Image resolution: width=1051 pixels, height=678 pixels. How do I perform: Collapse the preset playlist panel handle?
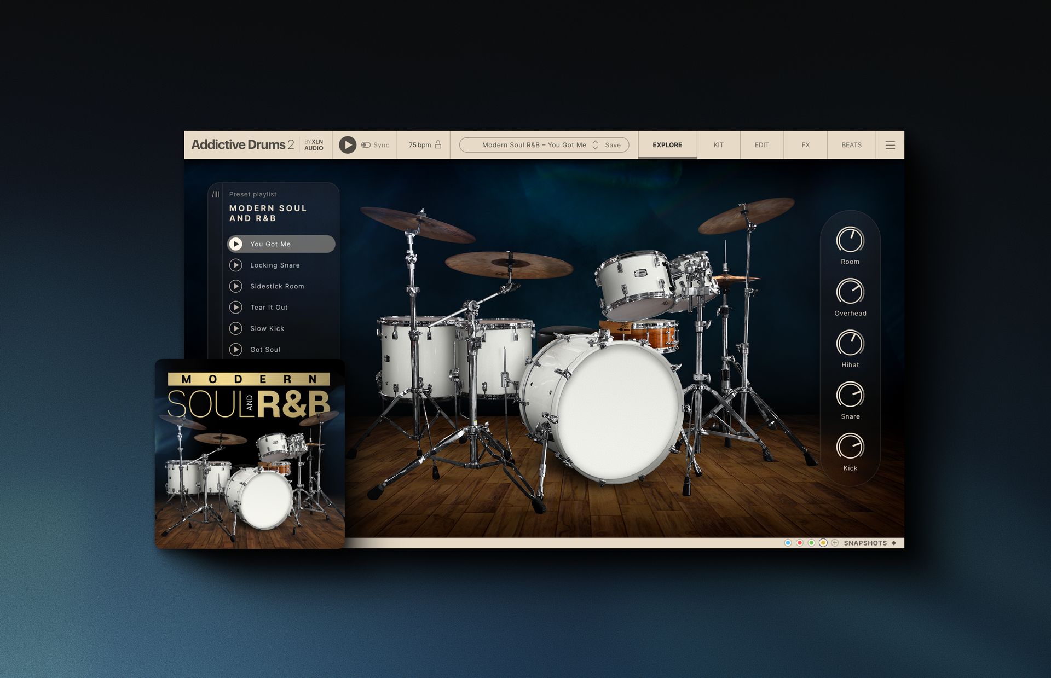pos(216,194)
